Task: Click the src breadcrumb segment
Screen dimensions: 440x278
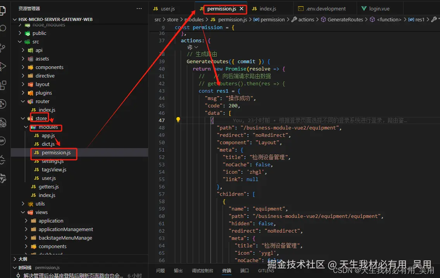Action: pos(158,20)
